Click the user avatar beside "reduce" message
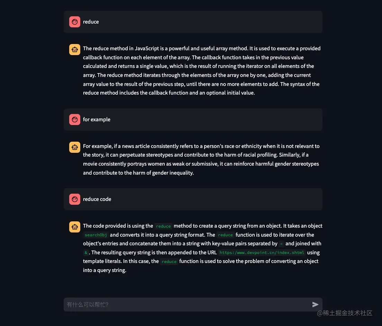 [x=74, y=22]
